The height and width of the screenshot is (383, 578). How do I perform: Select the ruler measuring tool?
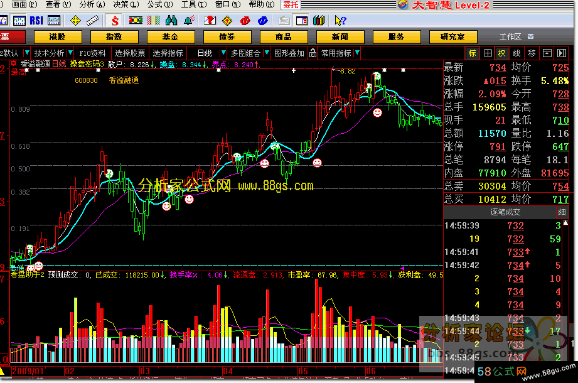pyautogui.click(x=93, y=21)
